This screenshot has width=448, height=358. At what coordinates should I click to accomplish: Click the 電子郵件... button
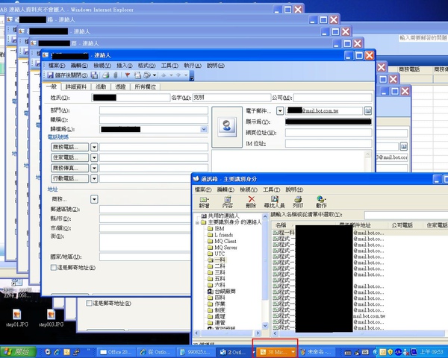tap(258, 111)
